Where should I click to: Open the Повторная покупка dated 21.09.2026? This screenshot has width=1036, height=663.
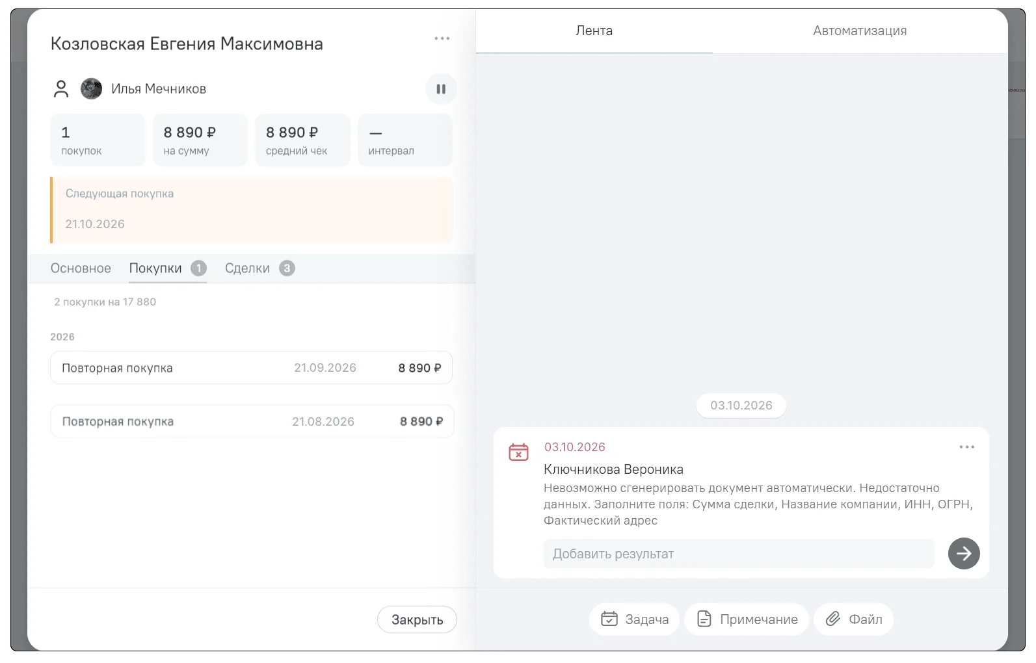click(251, 368)
